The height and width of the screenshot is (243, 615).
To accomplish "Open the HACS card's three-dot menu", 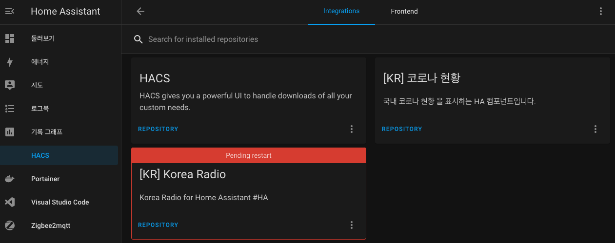I will pyautogui.click(x=352, y=129).
